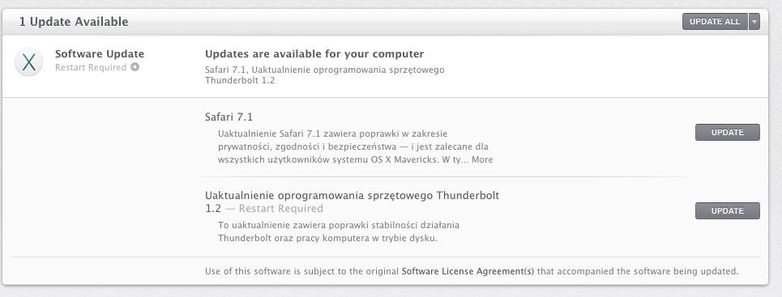Click the gray Restart Required label under Software Update

[91, 67]
